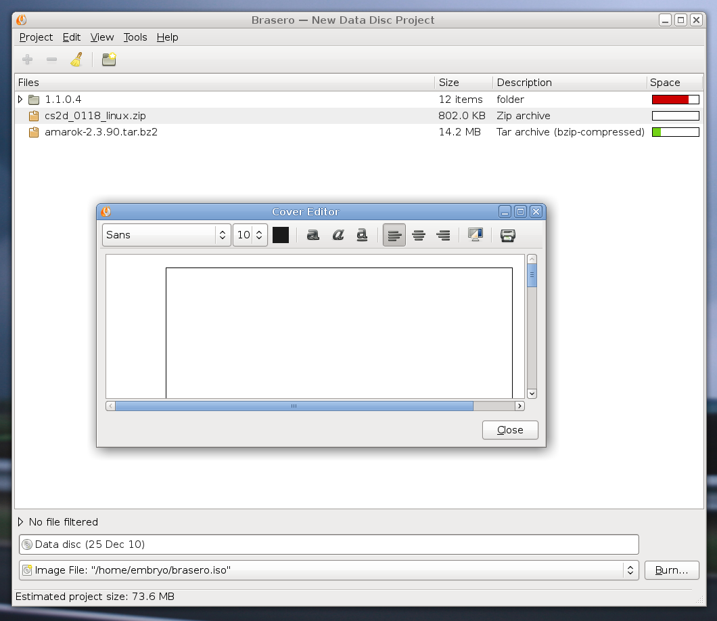This screenshot has width=717, height=621.
Task: Click the Description column header
Action: pos(570,83)
